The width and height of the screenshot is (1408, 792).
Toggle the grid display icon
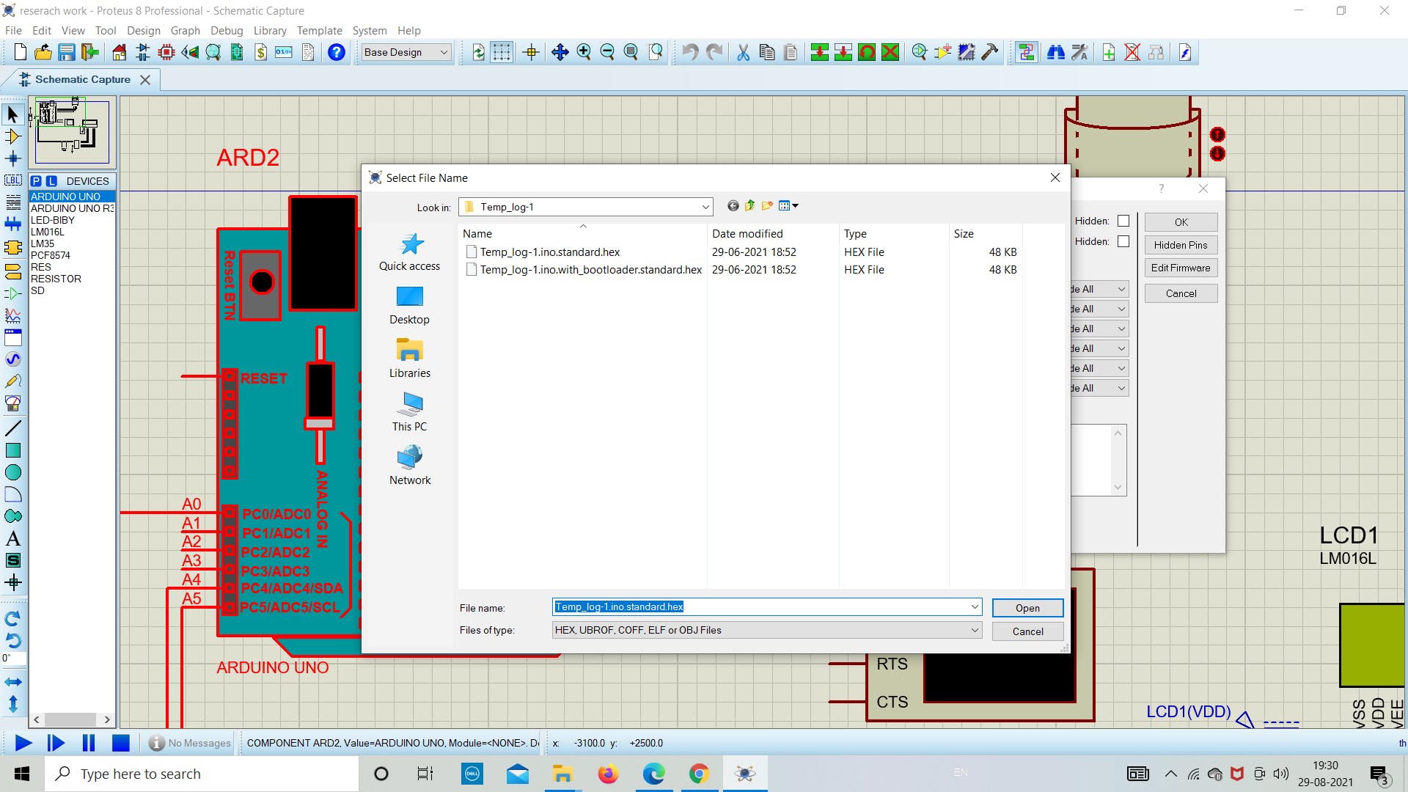(502, 52)
